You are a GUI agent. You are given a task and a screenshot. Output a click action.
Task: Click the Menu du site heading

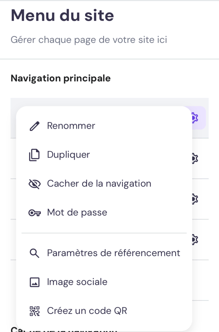[x=62, y=16]
